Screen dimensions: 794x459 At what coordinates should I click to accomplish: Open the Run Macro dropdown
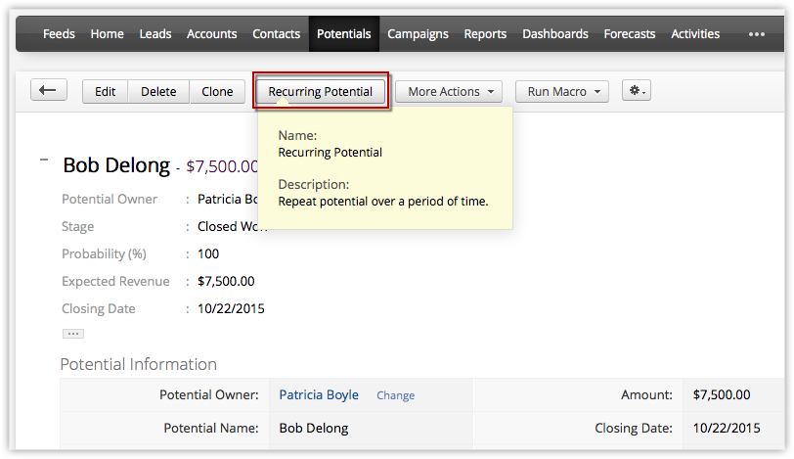[x=561, y=91]
